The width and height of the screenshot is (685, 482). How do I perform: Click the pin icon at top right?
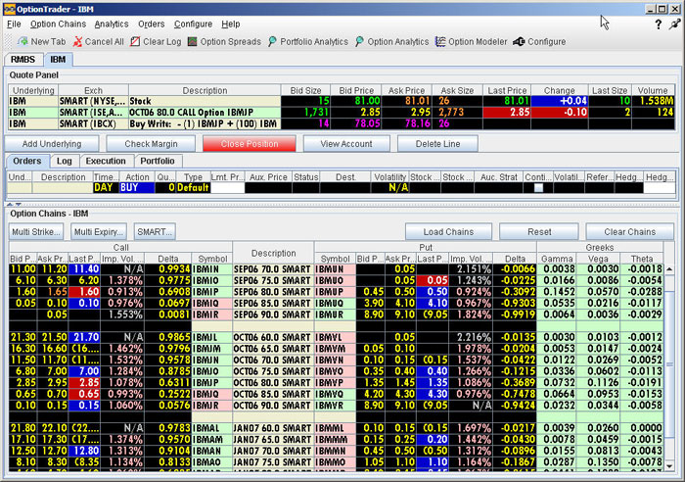click(674, 24)
